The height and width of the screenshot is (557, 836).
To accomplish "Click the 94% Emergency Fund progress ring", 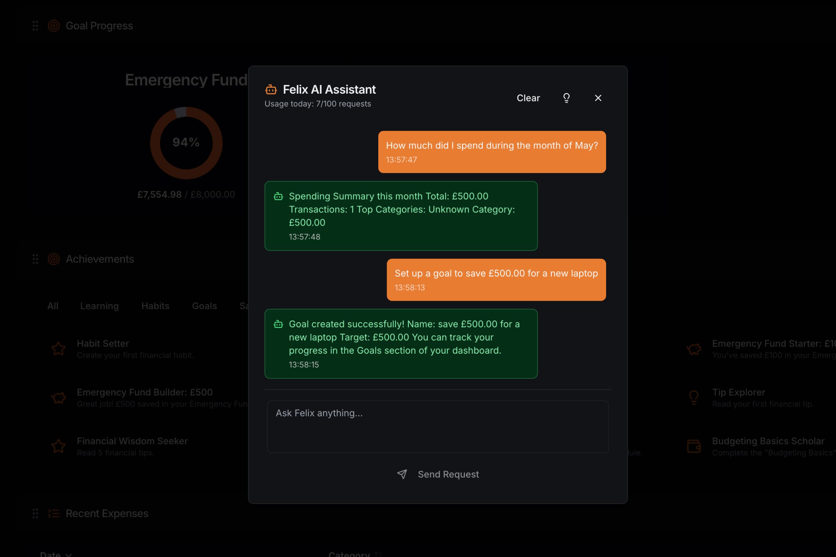I will click(186, 143).
